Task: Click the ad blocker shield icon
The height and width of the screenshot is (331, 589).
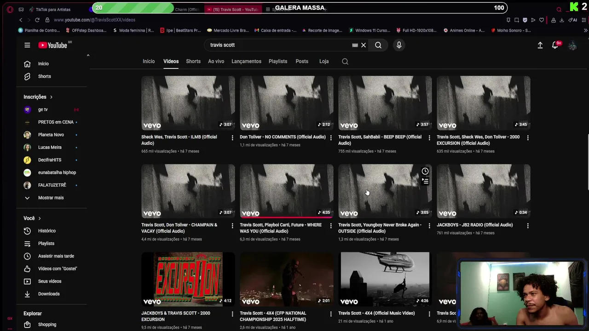Action: point(525,20)
